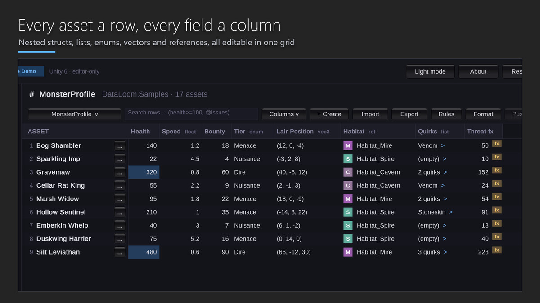The height and width of the screenshot is (303, 540).
Task: Open the fx formula for Gravemaw
Action: [497, 170]
